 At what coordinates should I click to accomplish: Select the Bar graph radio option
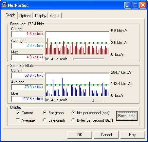(x=45, y=112)
